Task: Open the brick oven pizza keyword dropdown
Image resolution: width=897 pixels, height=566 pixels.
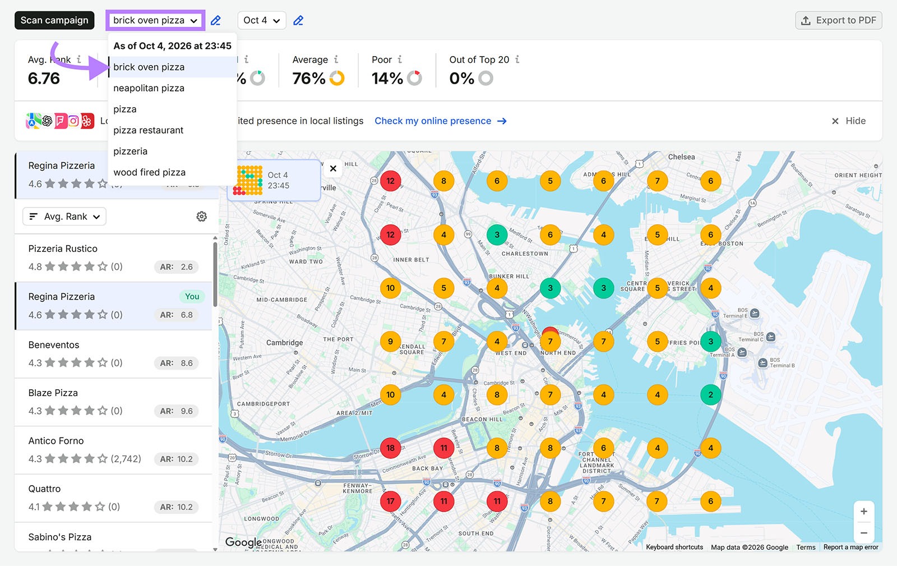Action: [155, 21]
